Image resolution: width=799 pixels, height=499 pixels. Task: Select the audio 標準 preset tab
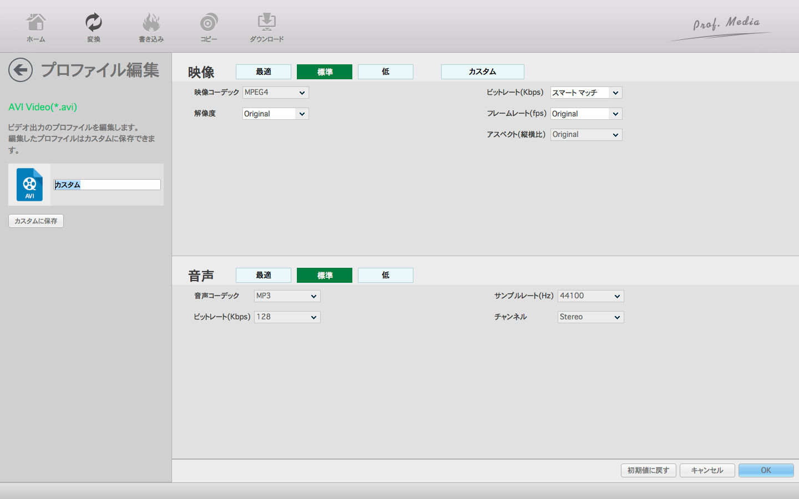pyautogui.click(x=325, y=276)
